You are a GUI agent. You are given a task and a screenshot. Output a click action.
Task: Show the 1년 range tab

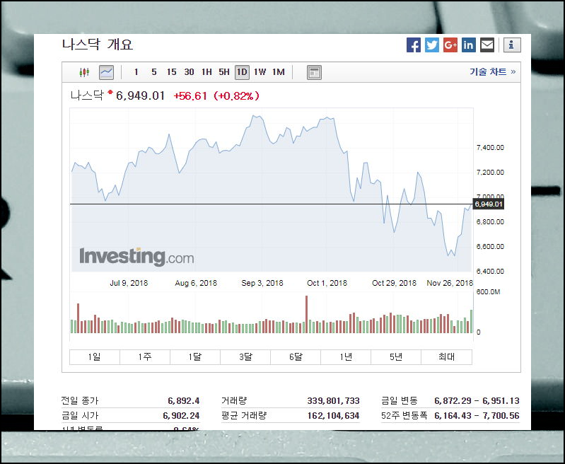(x=346, y=357)
